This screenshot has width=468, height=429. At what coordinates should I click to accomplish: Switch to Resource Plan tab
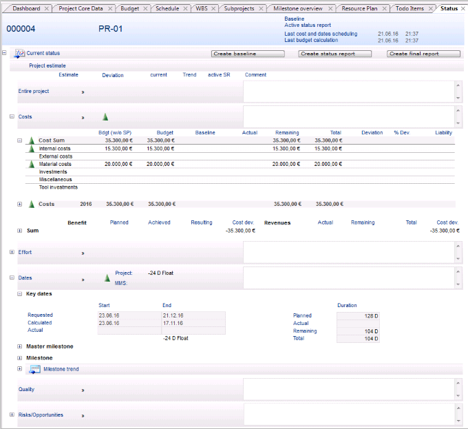coord(359,8)
